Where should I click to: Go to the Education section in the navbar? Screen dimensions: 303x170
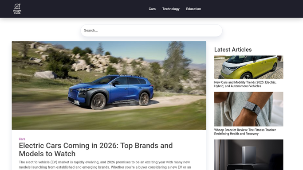[193, 9]
